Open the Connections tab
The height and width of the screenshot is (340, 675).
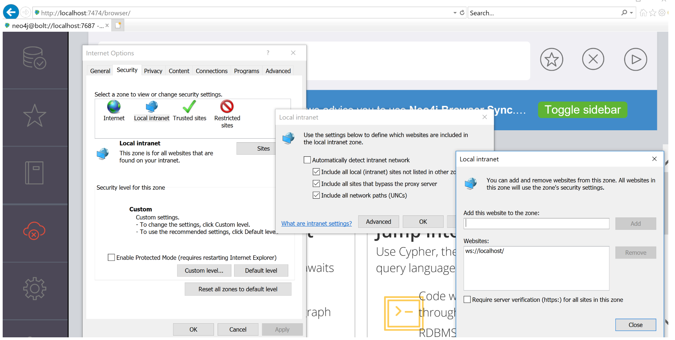point(212,71)
